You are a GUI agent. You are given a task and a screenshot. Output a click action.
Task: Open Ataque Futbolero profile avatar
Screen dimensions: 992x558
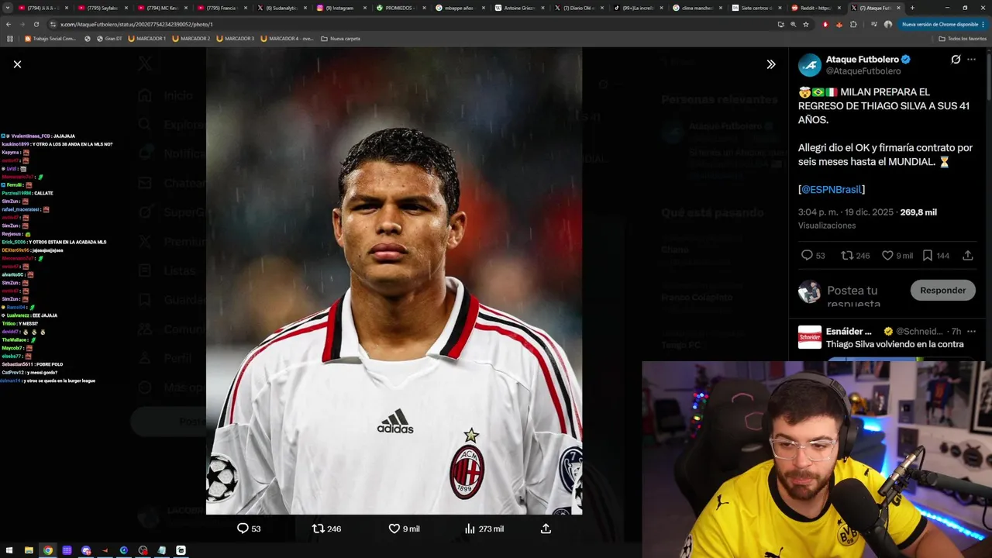pos(810,65)
